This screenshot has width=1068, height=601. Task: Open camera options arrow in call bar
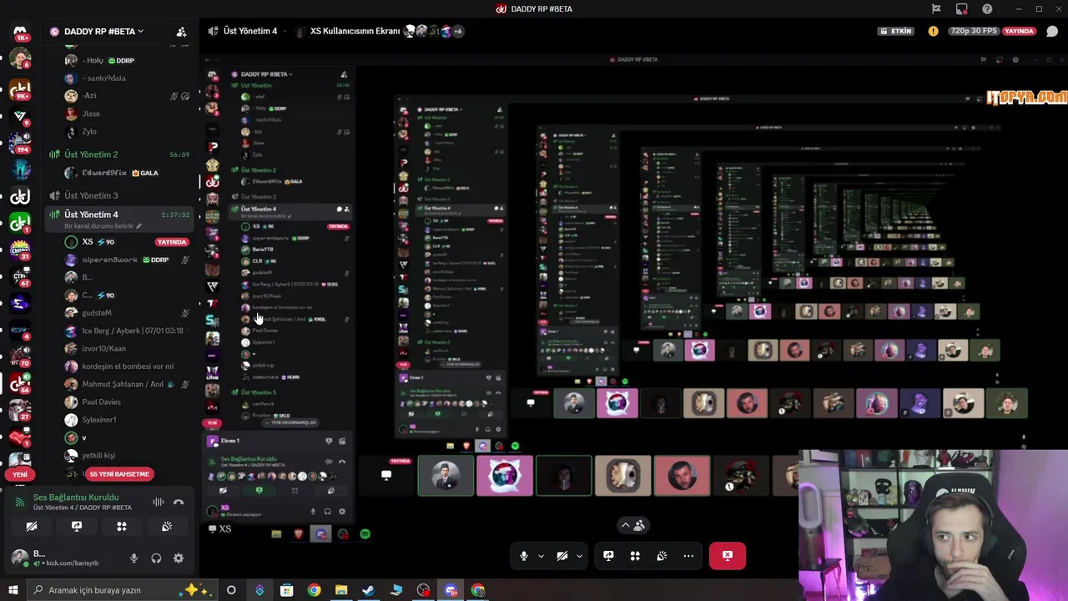pyautogui.click(x=579, y=556)
